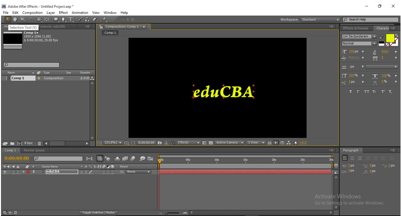This screenshot has height=216, width=401.
Task: Apply Faux Bold text style
Action: (350, 92)
